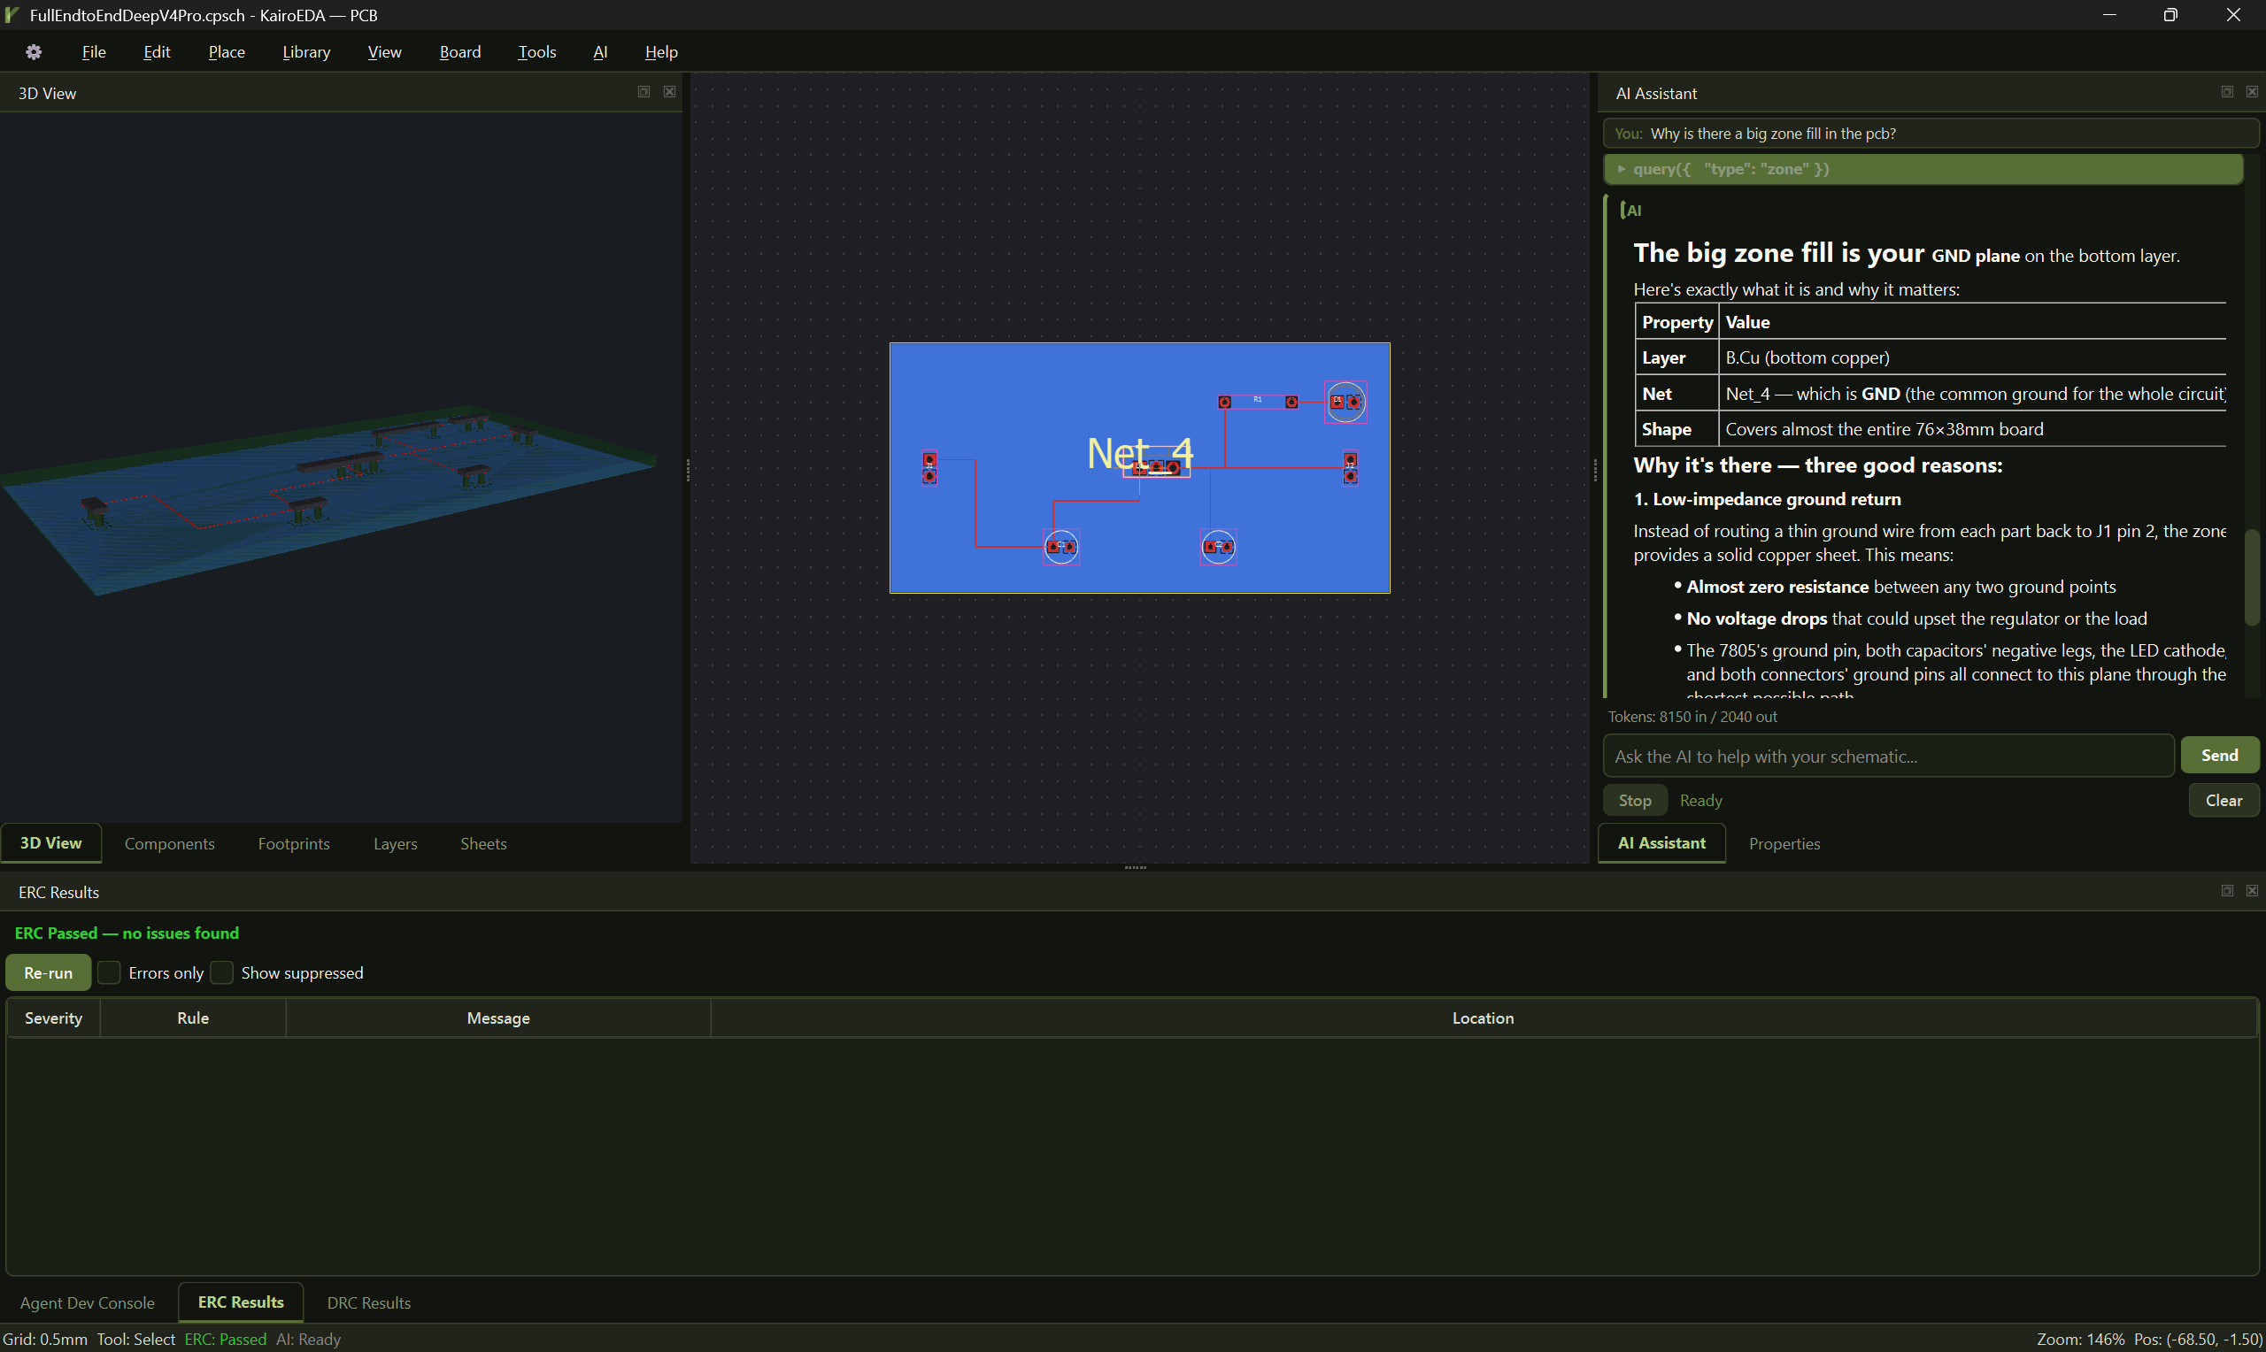Close the AI Assistant panel
2266x1352 pixels.
tap(2253, 92)
